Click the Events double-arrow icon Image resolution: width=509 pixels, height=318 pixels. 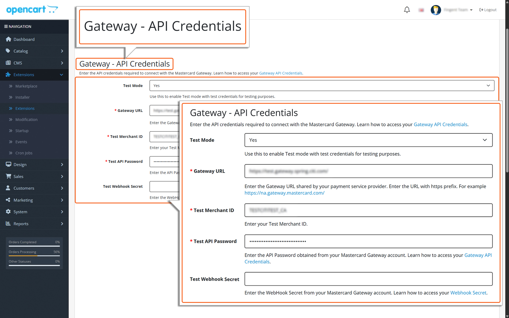click(x=11, y=142)
